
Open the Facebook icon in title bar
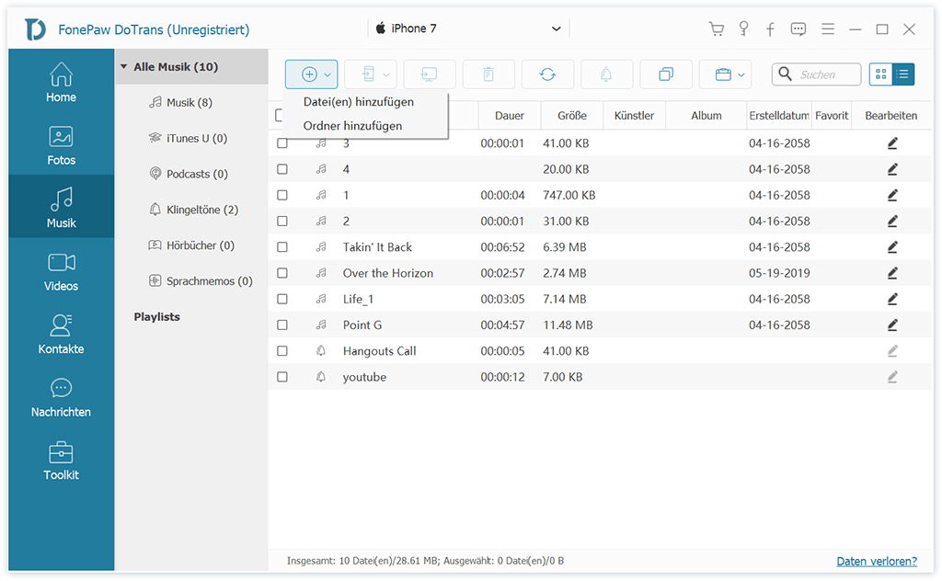point(770,28)
